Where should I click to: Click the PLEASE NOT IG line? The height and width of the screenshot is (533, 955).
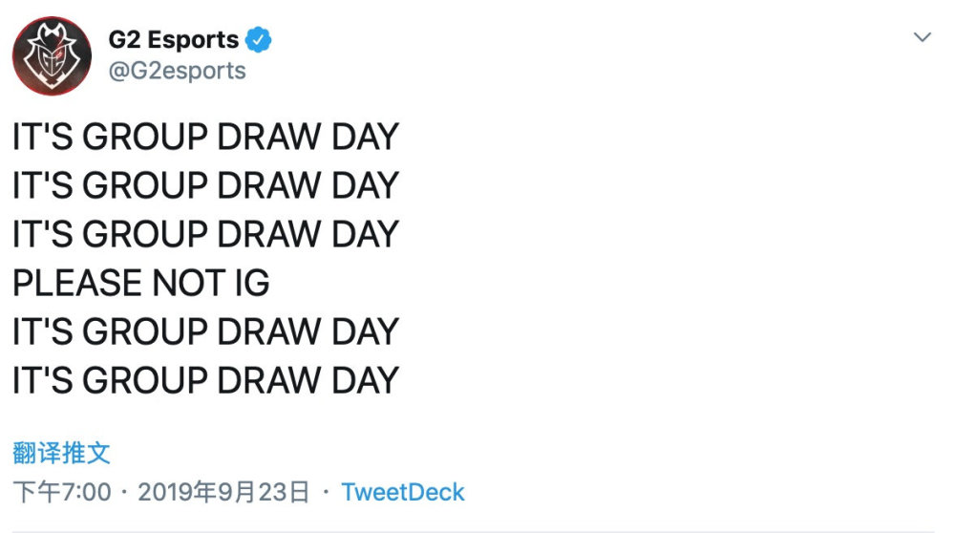click(x=141, y=283)
